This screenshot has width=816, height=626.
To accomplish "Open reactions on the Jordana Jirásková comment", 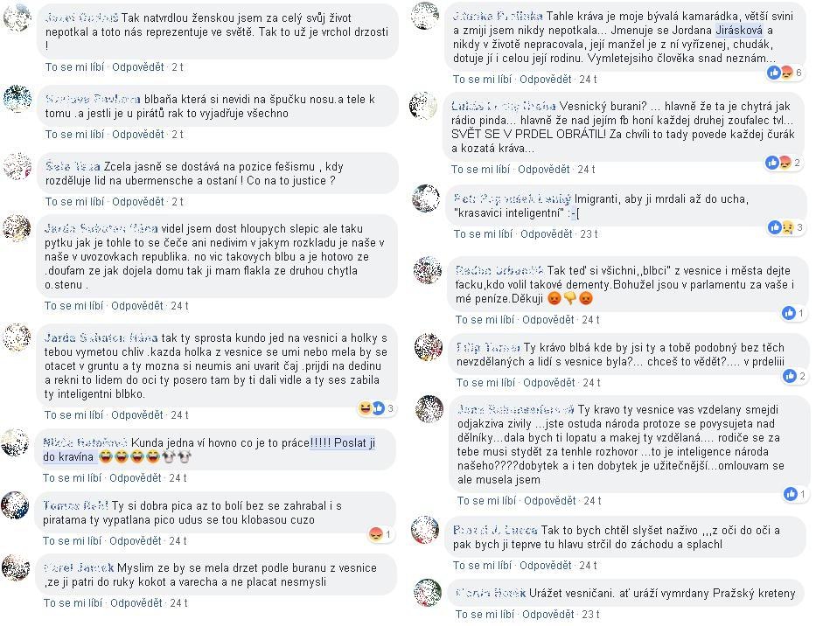I will (785, 73).
